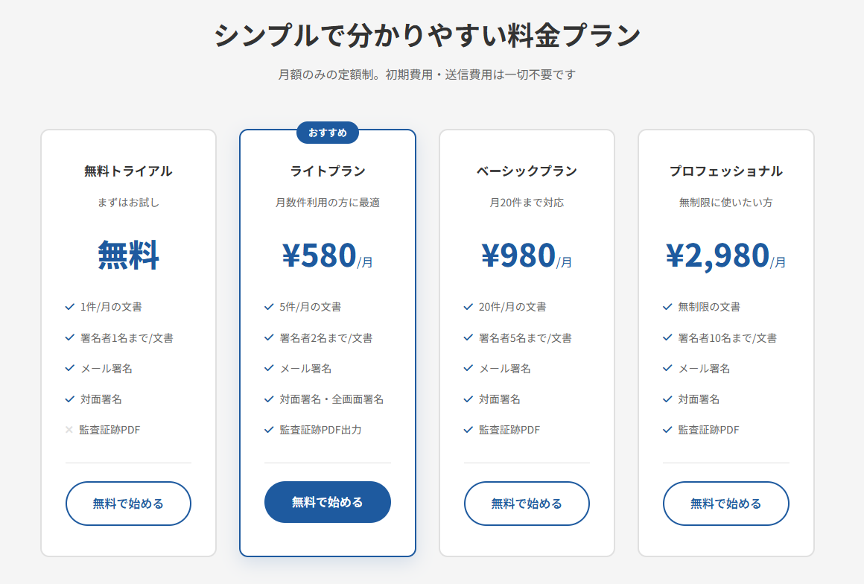Viewport: 864px width, 584px height.
Task: Start the ベーシックプラン with 無料で始める
Action: tap(527, 504)
